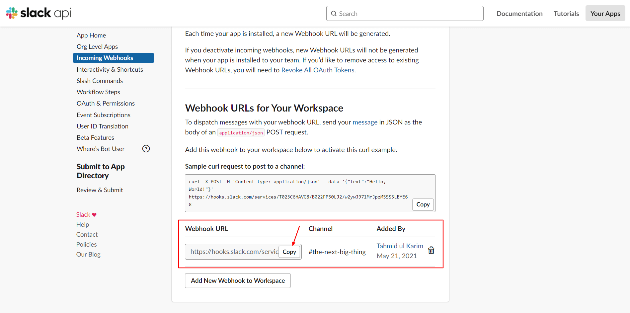Open Your Apps
This screenshot has width=630, height=313.
tap(605, 13)
